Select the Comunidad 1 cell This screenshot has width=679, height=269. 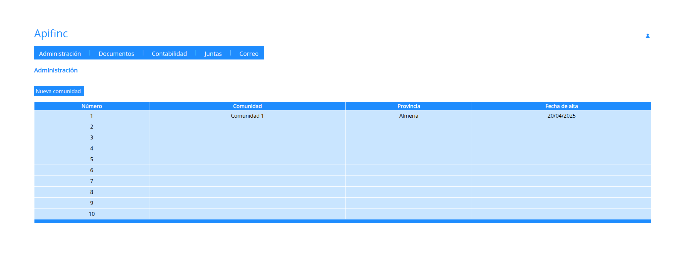(247, 116)
